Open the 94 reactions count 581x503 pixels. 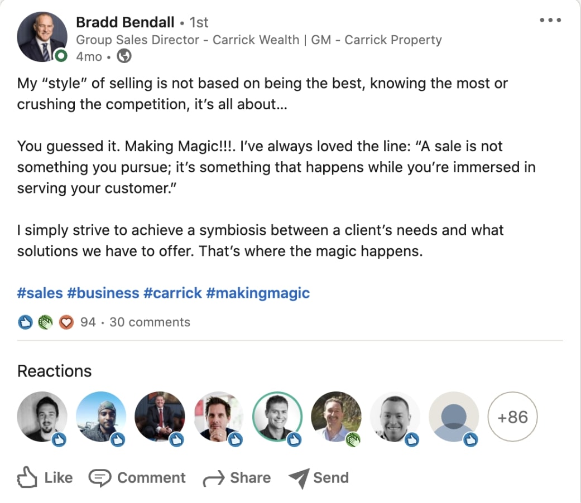pyautogui.click(x=88, y=322)
